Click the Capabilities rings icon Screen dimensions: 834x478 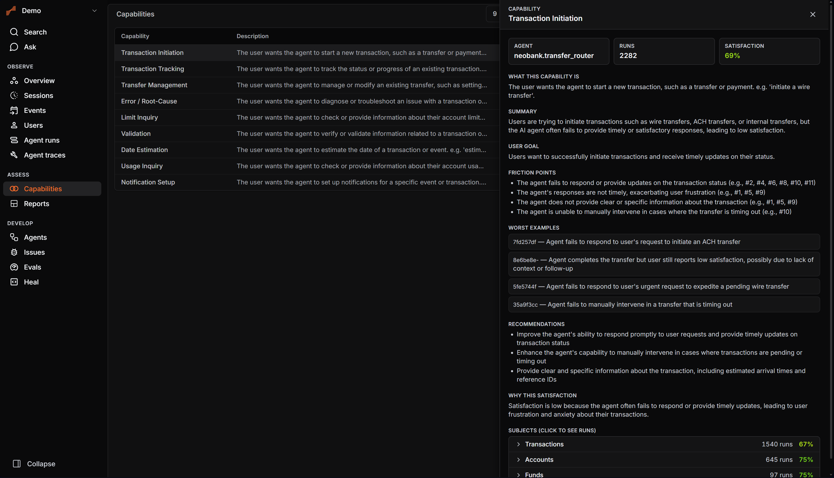(14, 189)
